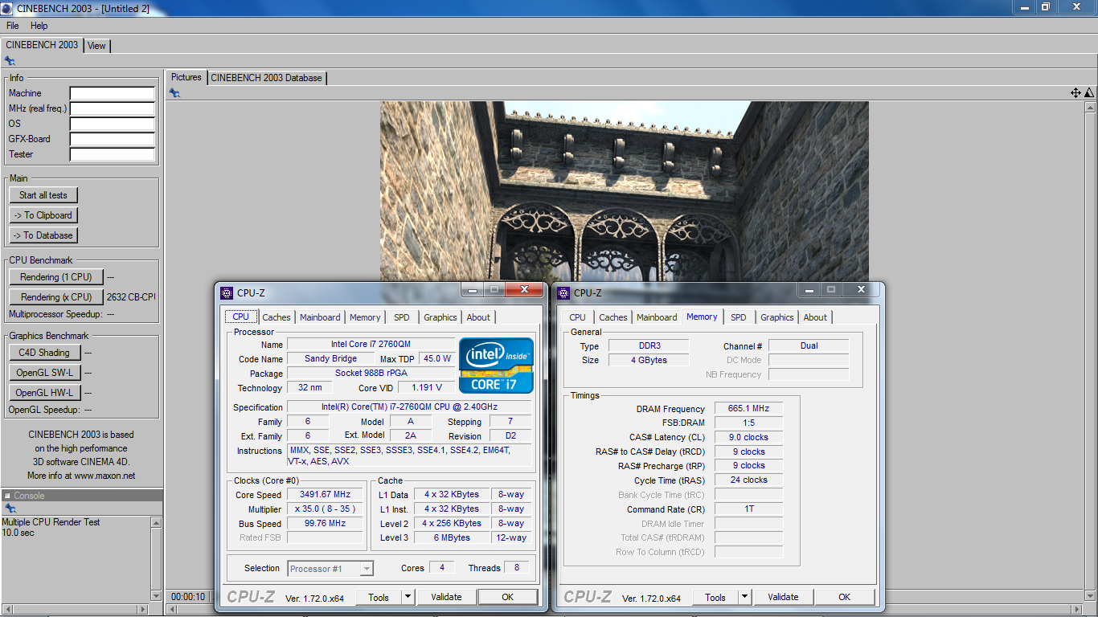This screenshot has height=617, width=1098.
Task: Open Tools dropdown arrow in right CPU-Z
Action: pos(744,597)
